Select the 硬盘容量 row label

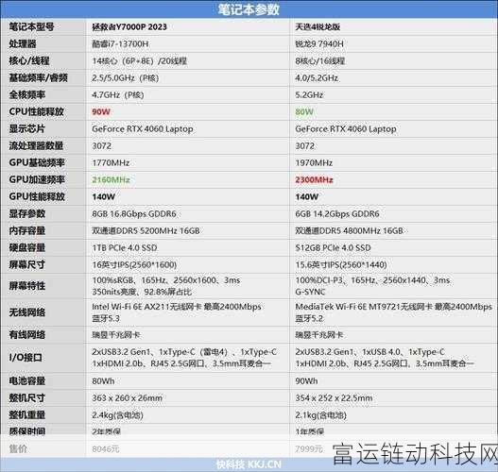pos(27,247)
